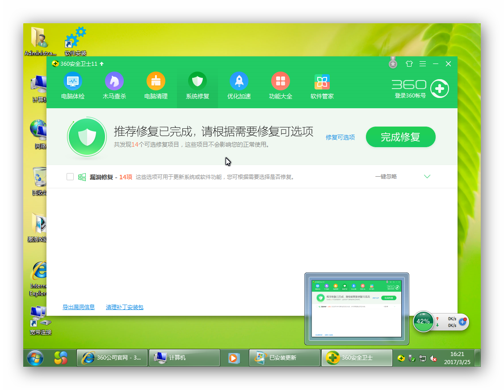Open the main menu hamburger icon
Image resolution: width=504 pixels, height=390 pixels.
(x=423, y=64)
